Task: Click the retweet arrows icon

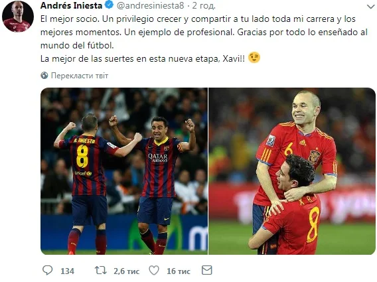Action: coord(100,270)
